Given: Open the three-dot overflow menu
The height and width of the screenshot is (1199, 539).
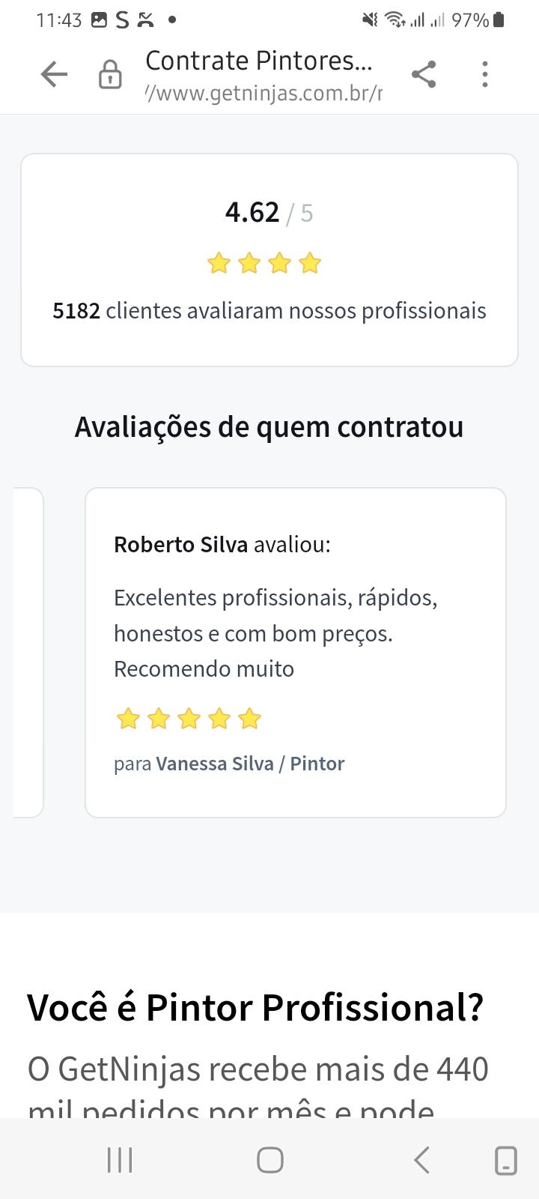Looking at the screenshot, I should [x=485, y=74].
